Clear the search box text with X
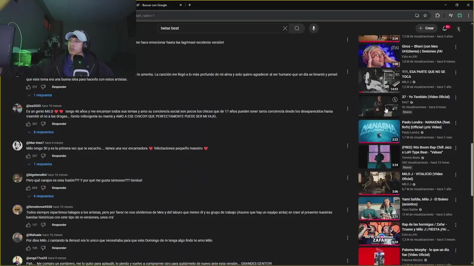The width and height of the screenshot is (474, 266). 285,28
